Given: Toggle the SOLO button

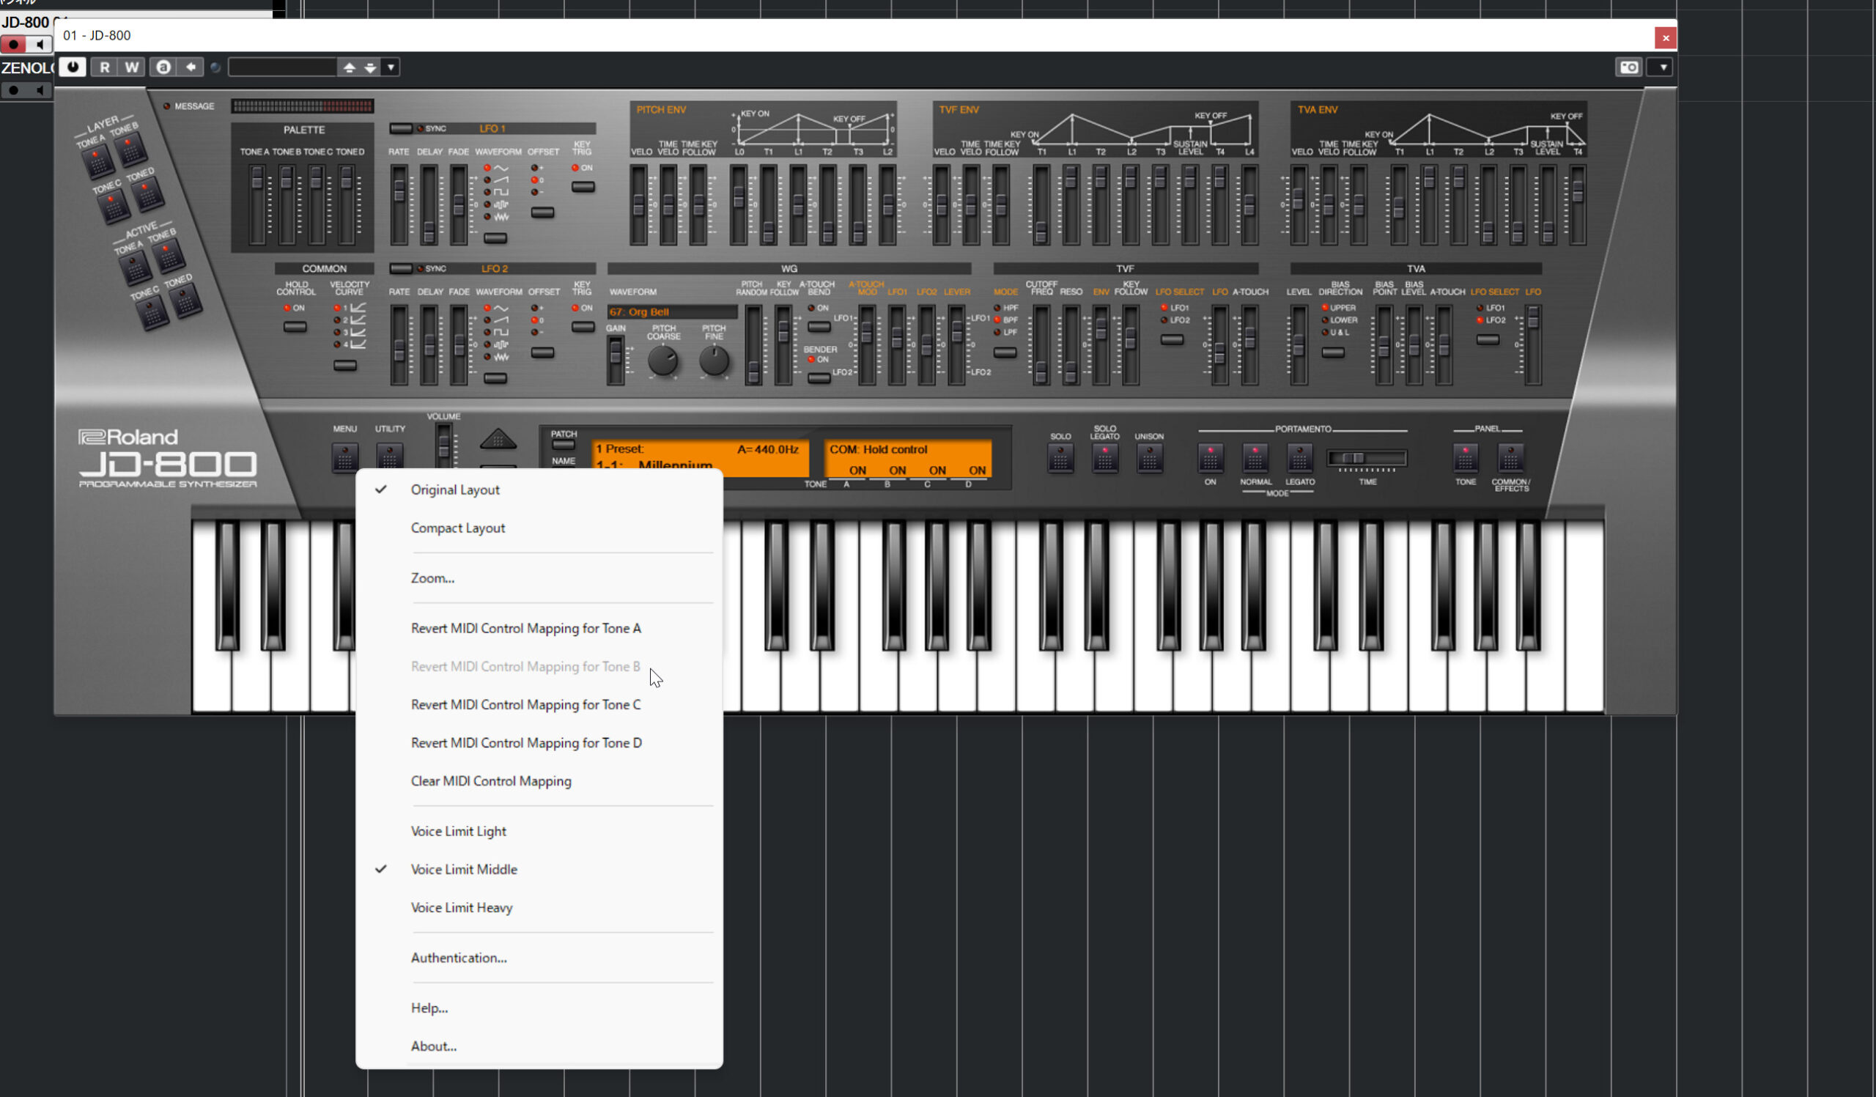Looking at the screenshot, I should 1060,458.
